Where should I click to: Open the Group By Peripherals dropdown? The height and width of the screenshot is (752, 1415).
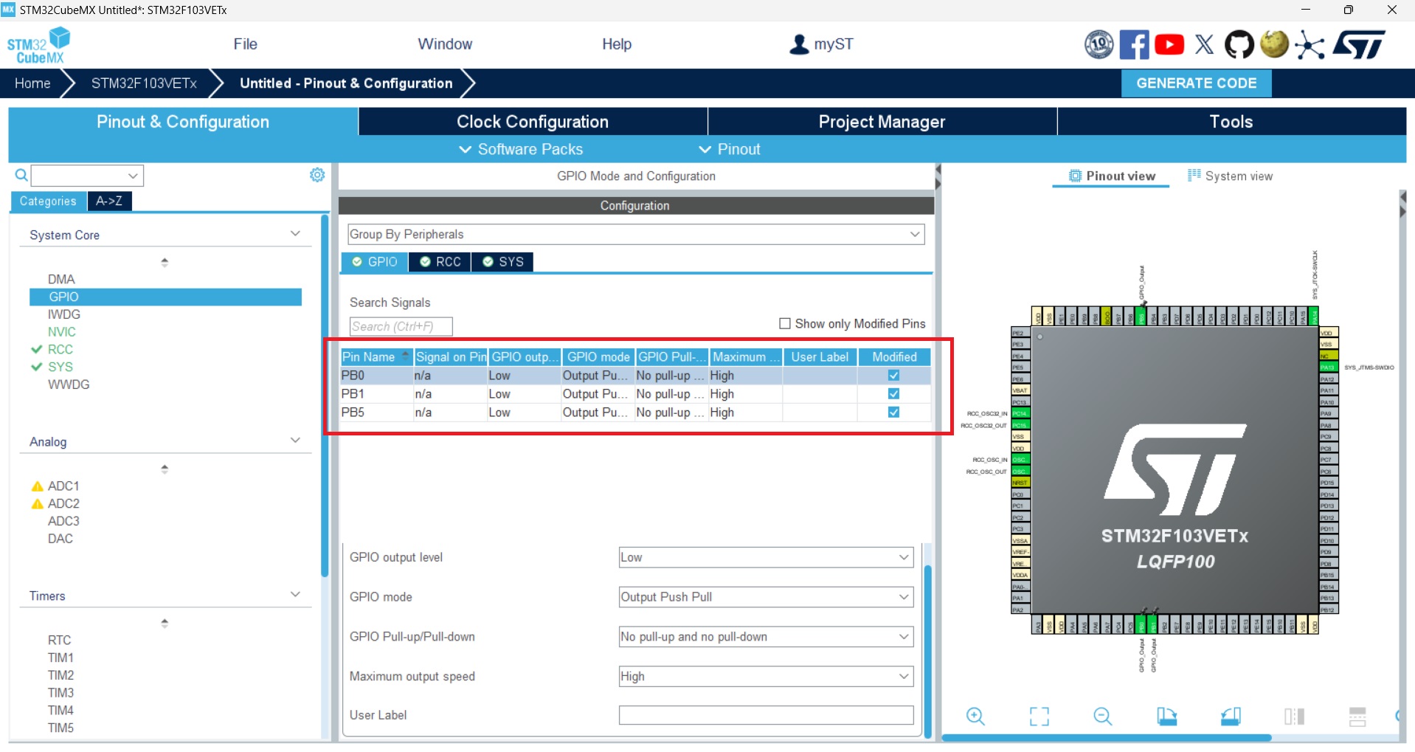pyautogui.click(x=636, y=234)
